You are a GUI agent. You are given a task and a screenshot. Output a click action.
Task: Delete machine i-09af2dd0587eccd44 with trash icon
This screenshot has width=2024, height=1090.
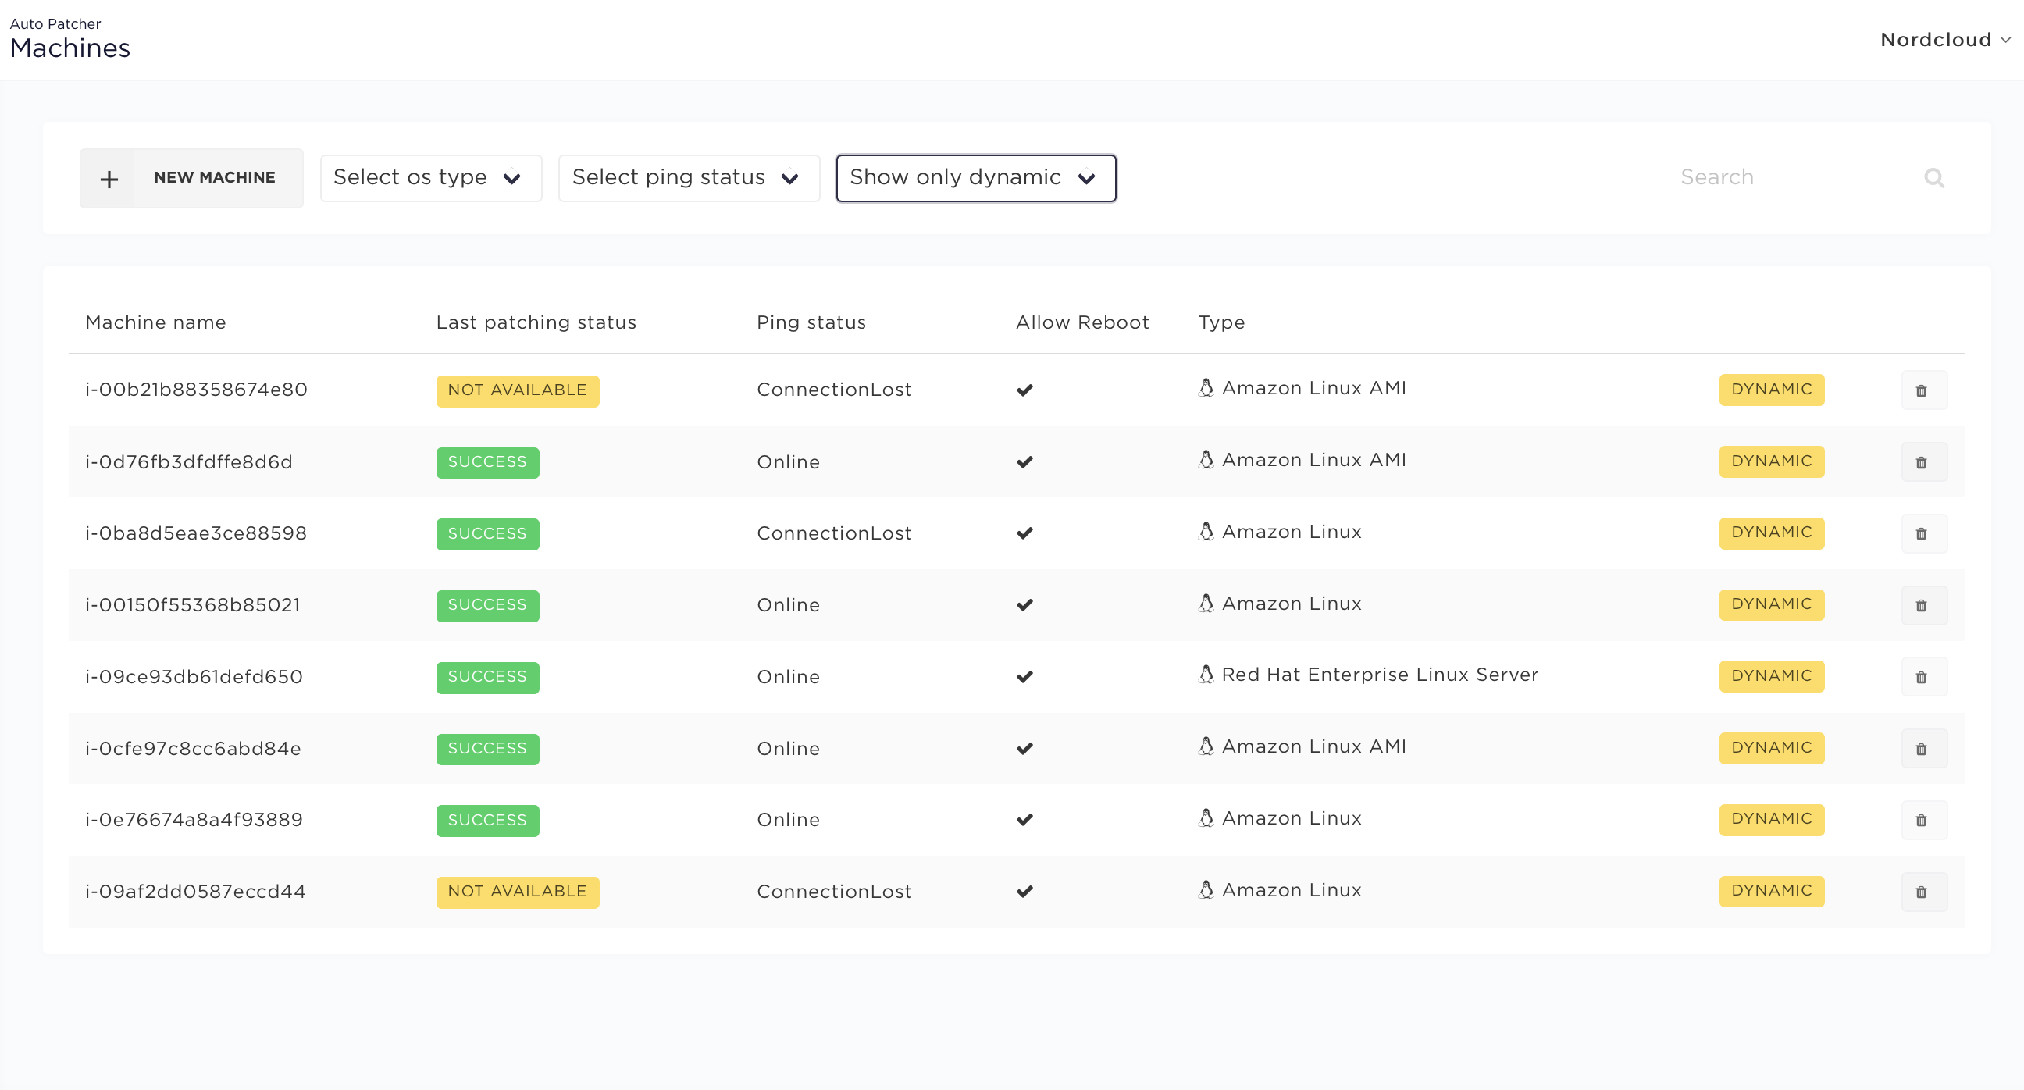click(1923, 891)
